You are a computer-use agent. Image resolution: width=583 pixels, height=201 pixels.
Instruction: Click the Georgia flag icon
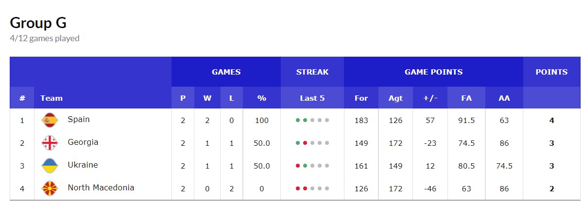(x=50, y=143)
